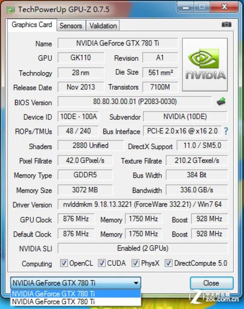
Task: Click the GPU-Z title bar app icon
Action: click(11, 9)
